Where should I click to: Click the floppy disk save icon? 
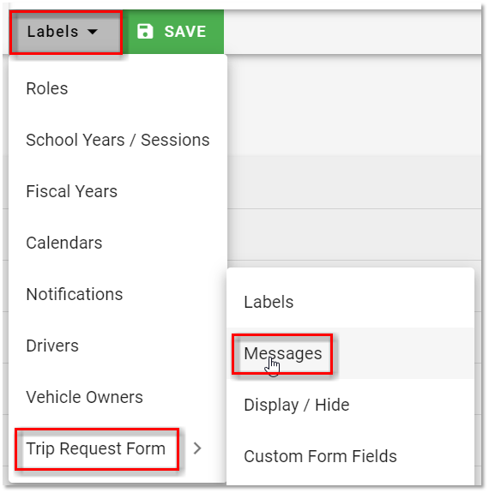click(145, 32)
